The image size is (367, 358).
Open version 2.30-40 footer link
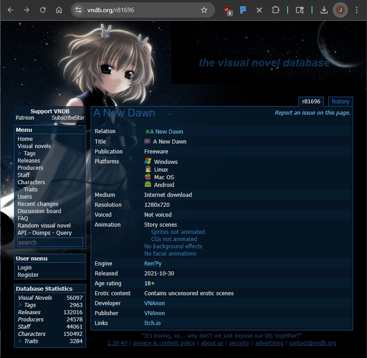point(117,343)
